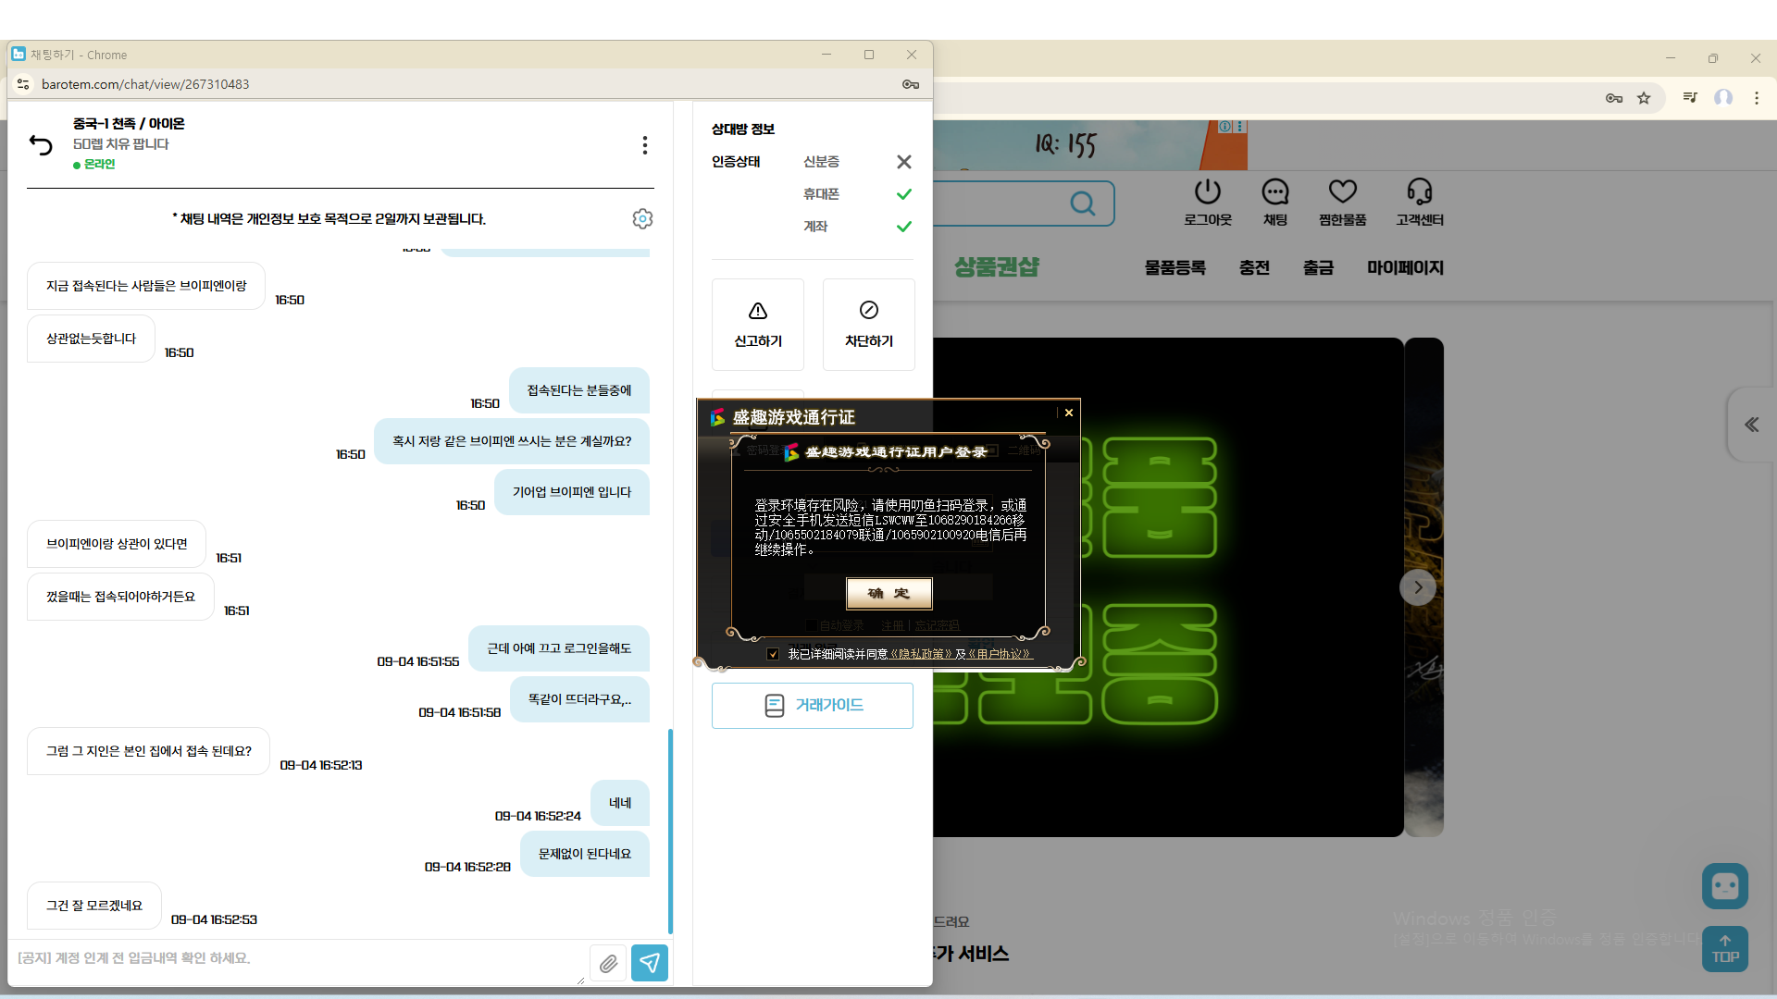Advance banner with next arrow

[1418, 587]
